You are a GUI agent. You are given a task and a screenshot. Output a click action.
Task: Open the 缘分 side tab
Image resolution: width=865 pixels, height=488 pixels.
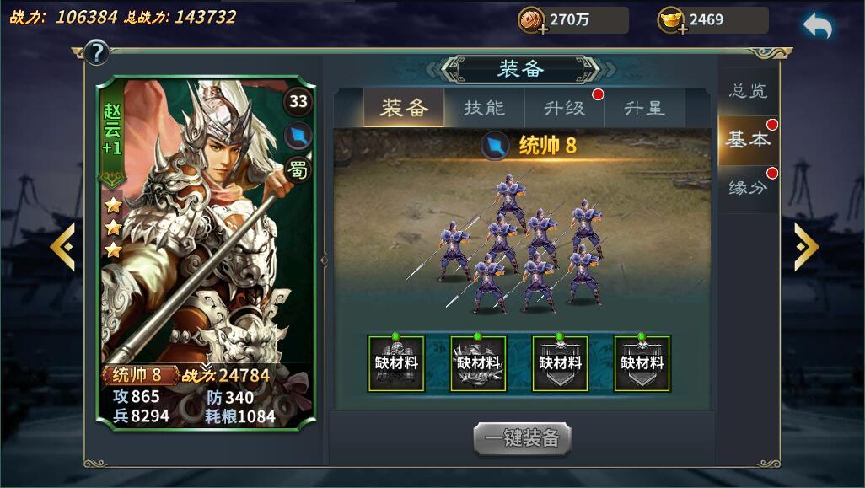[x=748, y=188]
